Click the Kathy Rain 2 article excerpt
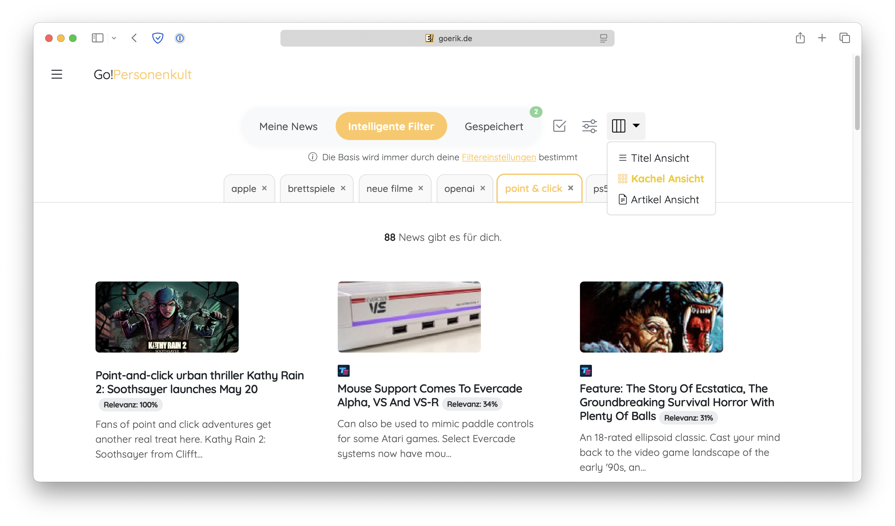Image resolution: width=895 pixels, height=526 pixels. tap(183, 439)
